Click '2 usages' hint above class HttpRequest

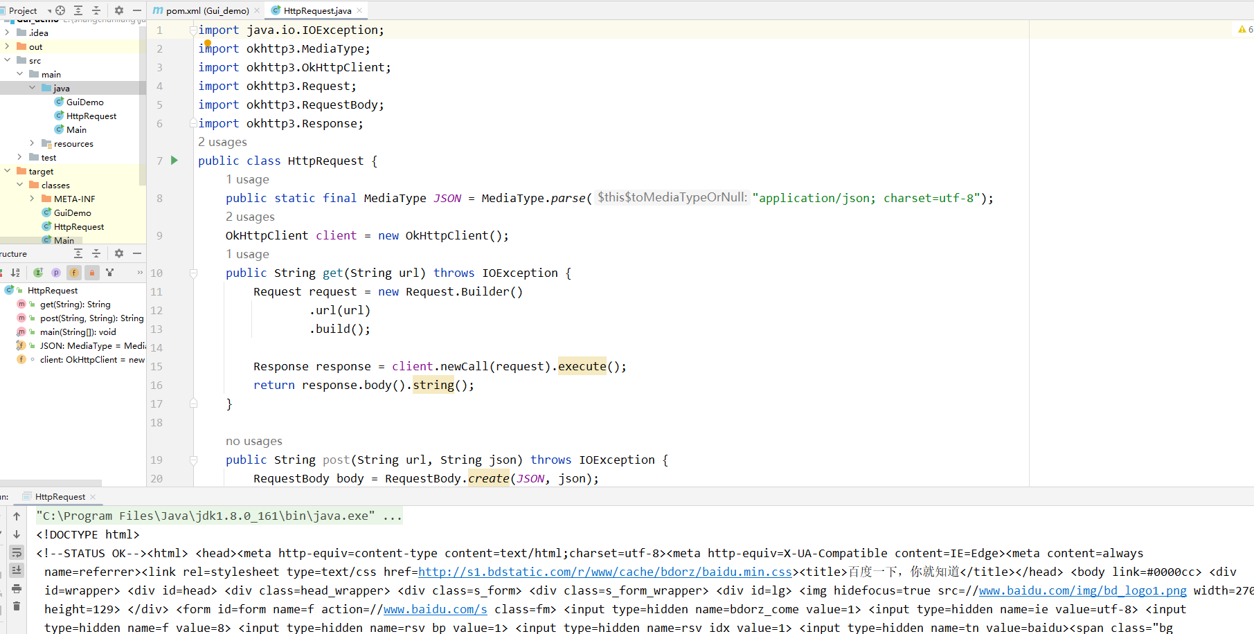[222, 142]
